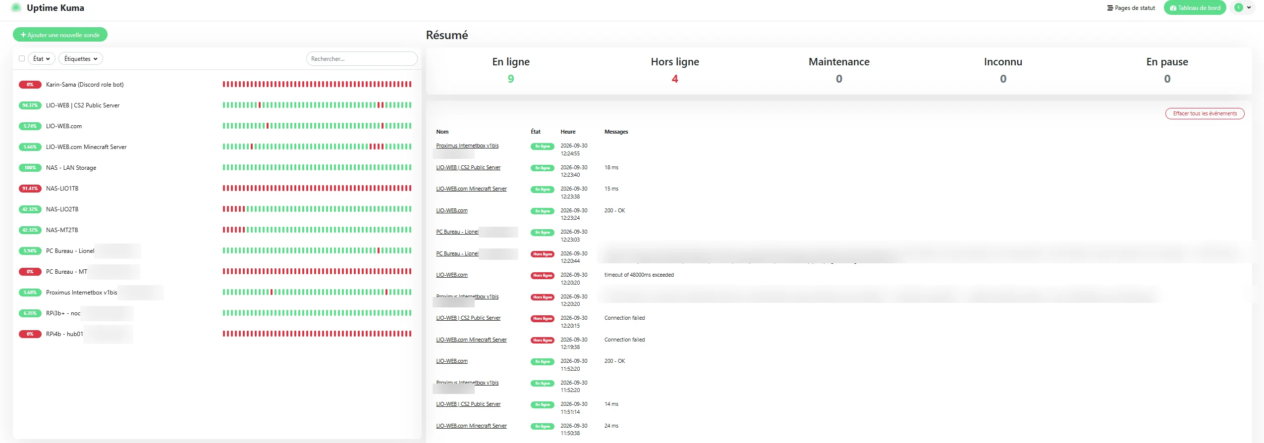1264x443 pixels.
Task: Click the '200 - OK' message at 12:23:24
Action: pyautogui.click(x=614, y=211)
